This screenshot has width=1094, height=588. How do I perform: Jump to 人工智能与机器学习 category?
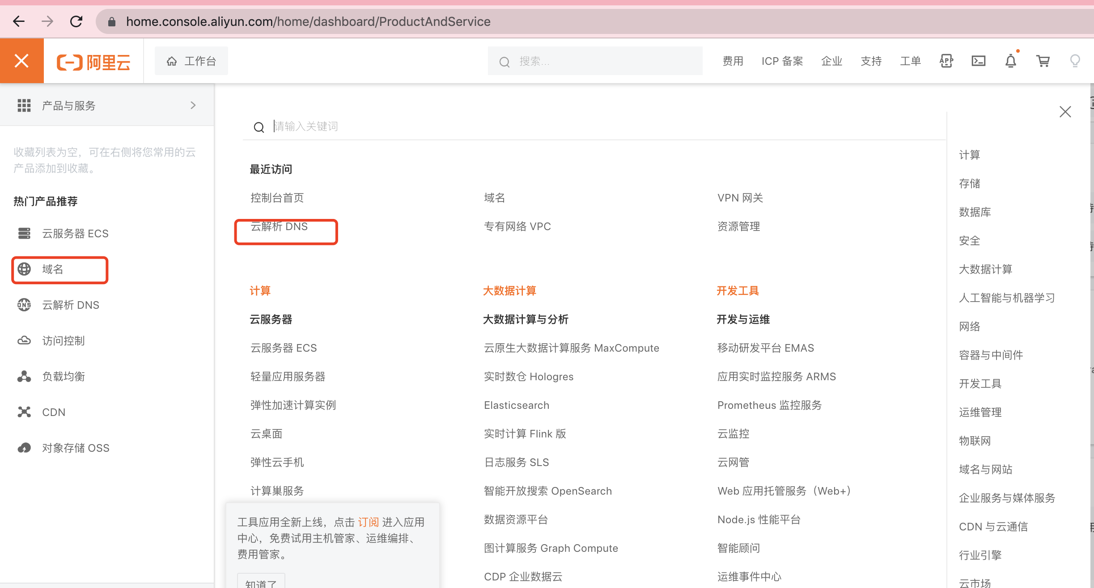point(1007,298)
